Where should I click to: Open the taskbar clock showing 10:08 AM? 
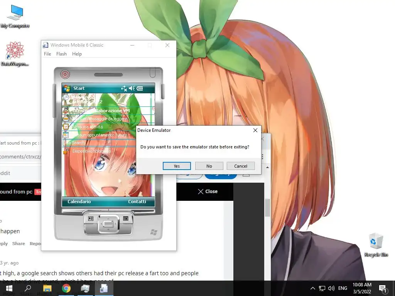pos(362,288)
